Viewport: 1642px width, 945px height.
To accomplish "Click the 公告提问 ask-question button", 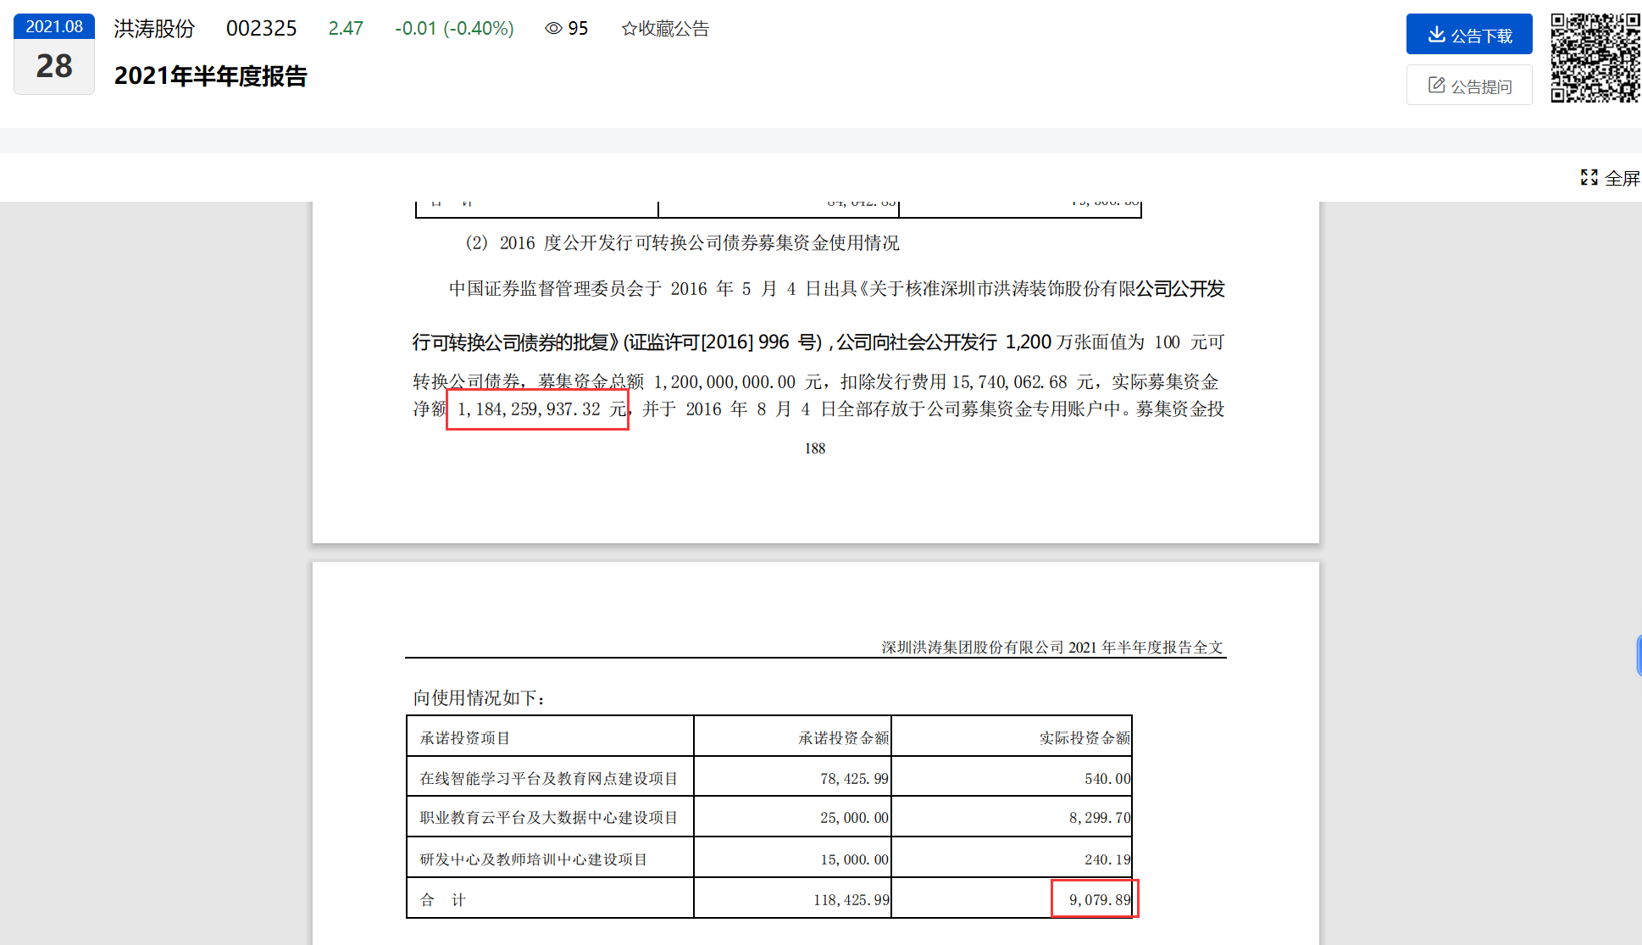I will [1468, 86].
